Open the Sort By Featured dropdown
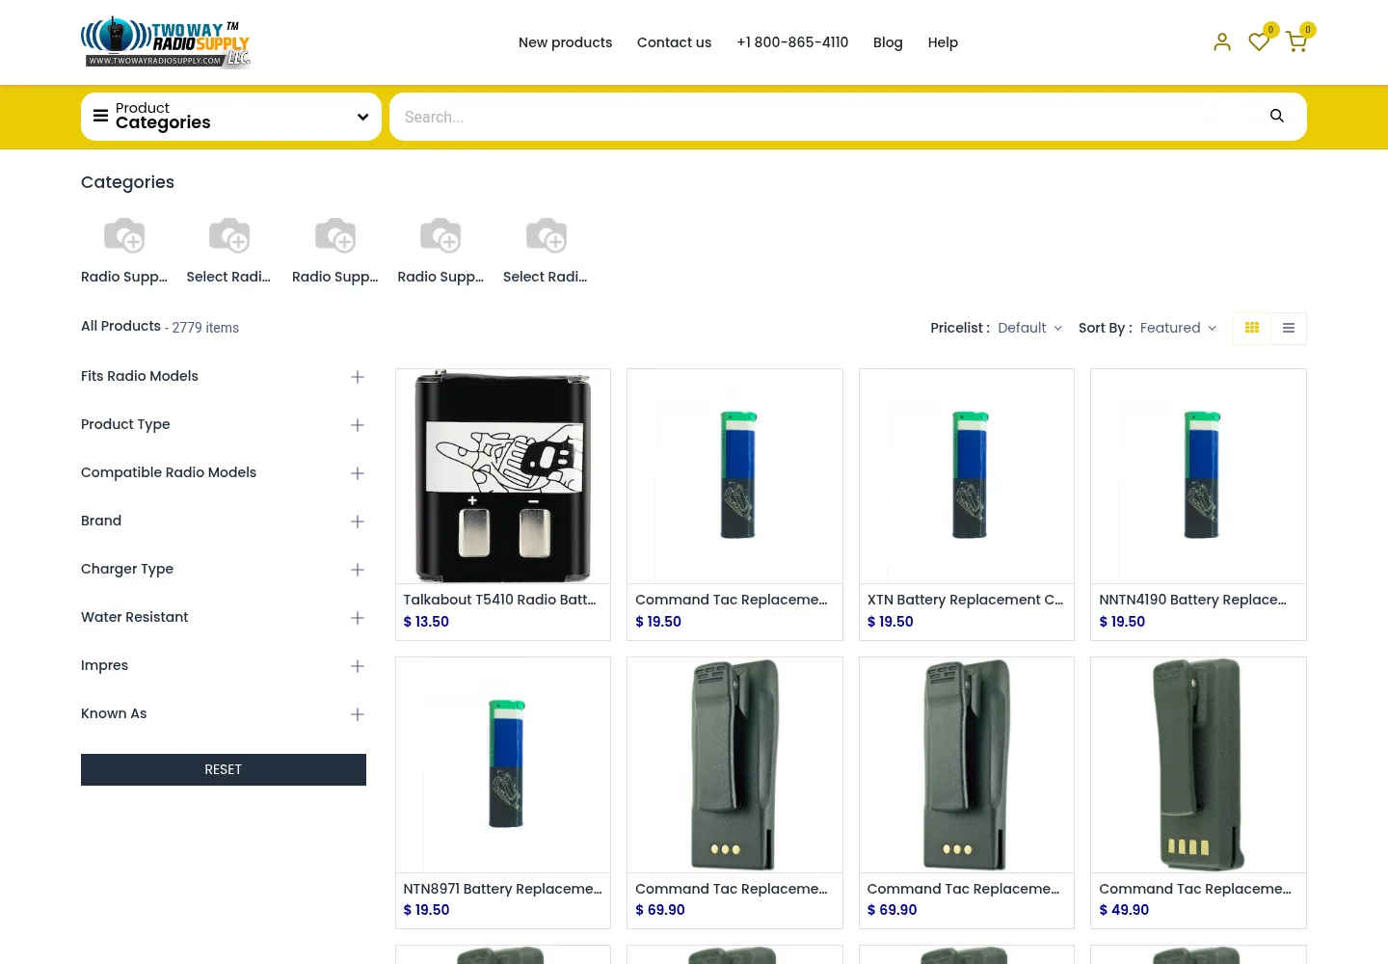1388x964 pixels. pos(1178,329)
